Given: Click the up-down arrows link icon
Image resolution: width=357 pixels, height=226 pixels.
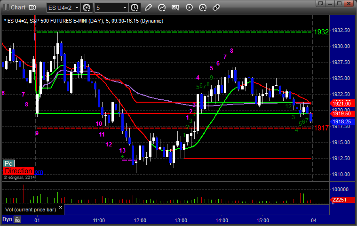Looking at the screenshot, I should tap(216, 8).
